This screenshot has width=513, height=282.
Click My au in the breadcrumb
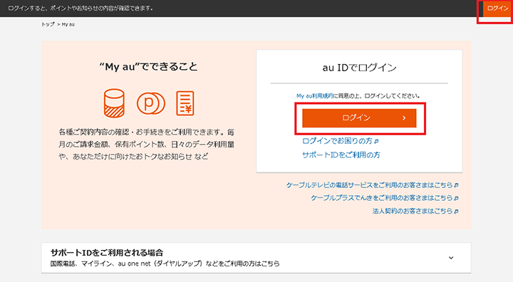click(x=68, y=24)
